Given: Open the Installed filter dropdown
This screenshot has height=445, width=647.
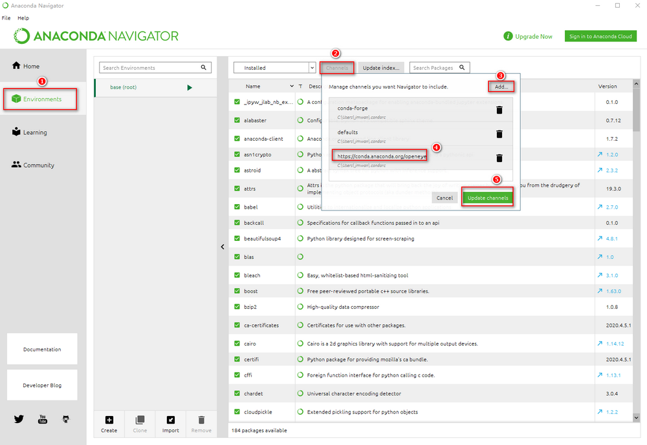Looking at the screenshot, I should click(274, 68).
